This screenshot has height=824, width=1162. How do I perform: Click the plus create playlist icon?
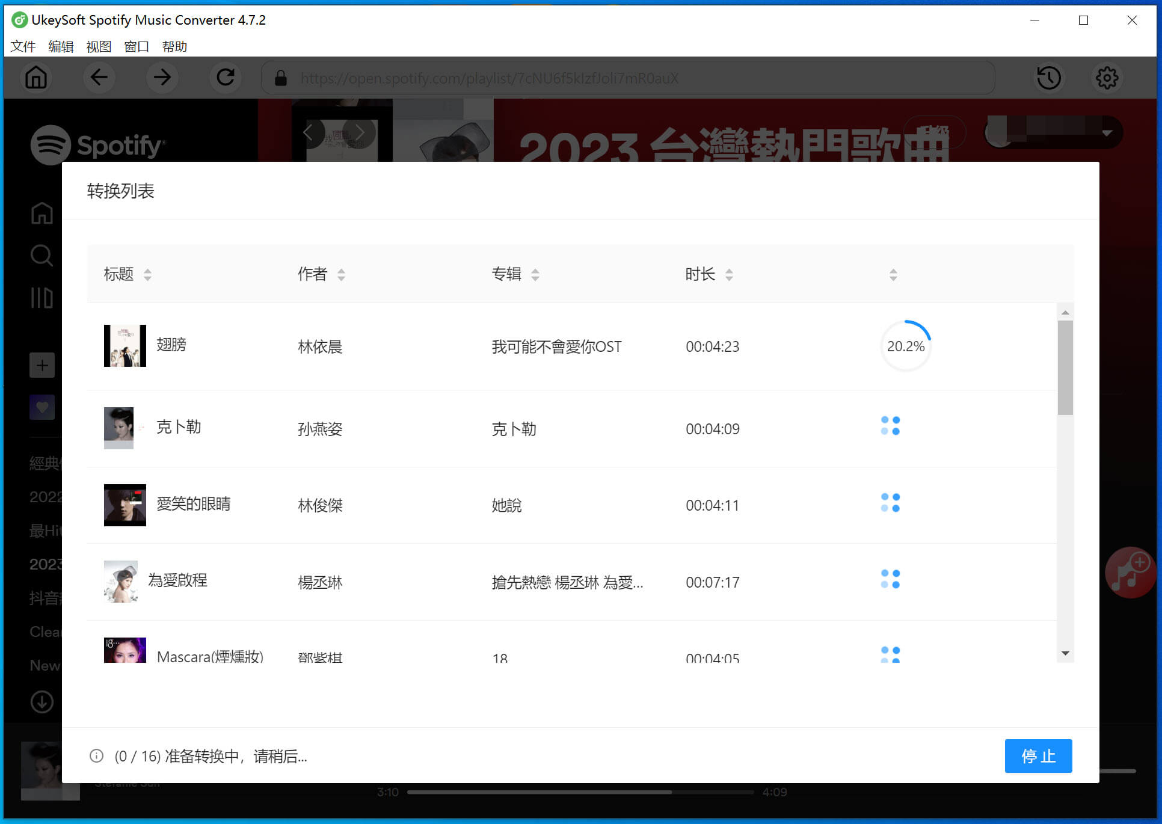point(42,365)
